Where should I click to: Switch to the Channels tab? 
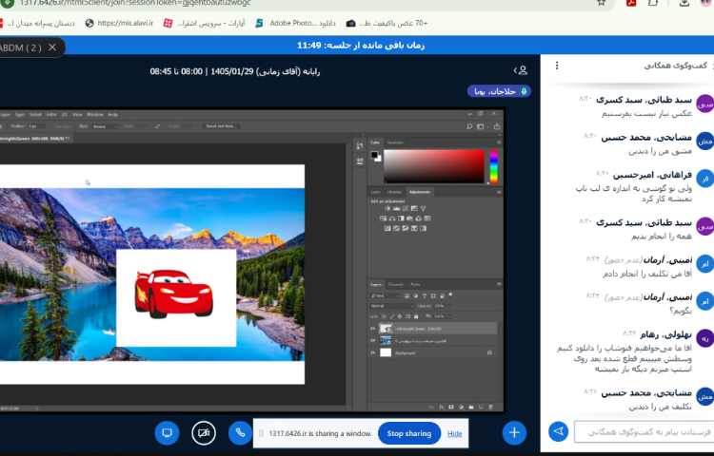tap(396, 284)
